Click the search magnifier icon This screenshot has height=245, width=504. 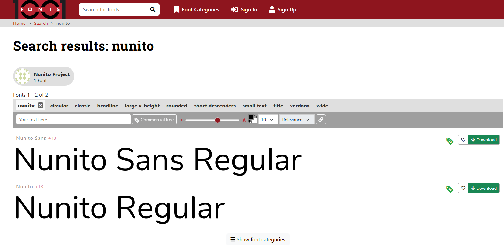pyautogui.click(x=153, y=9)
